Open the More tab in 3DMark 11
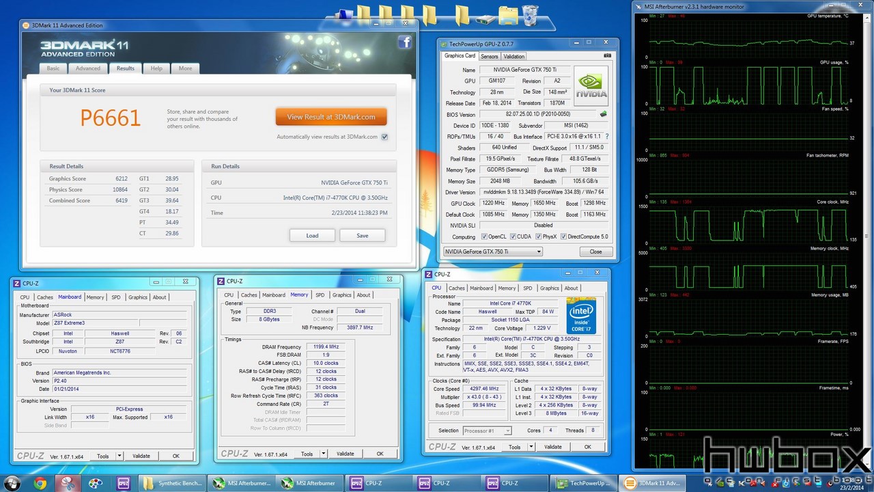This screenshot has height=492, width=874. point(186,68)
